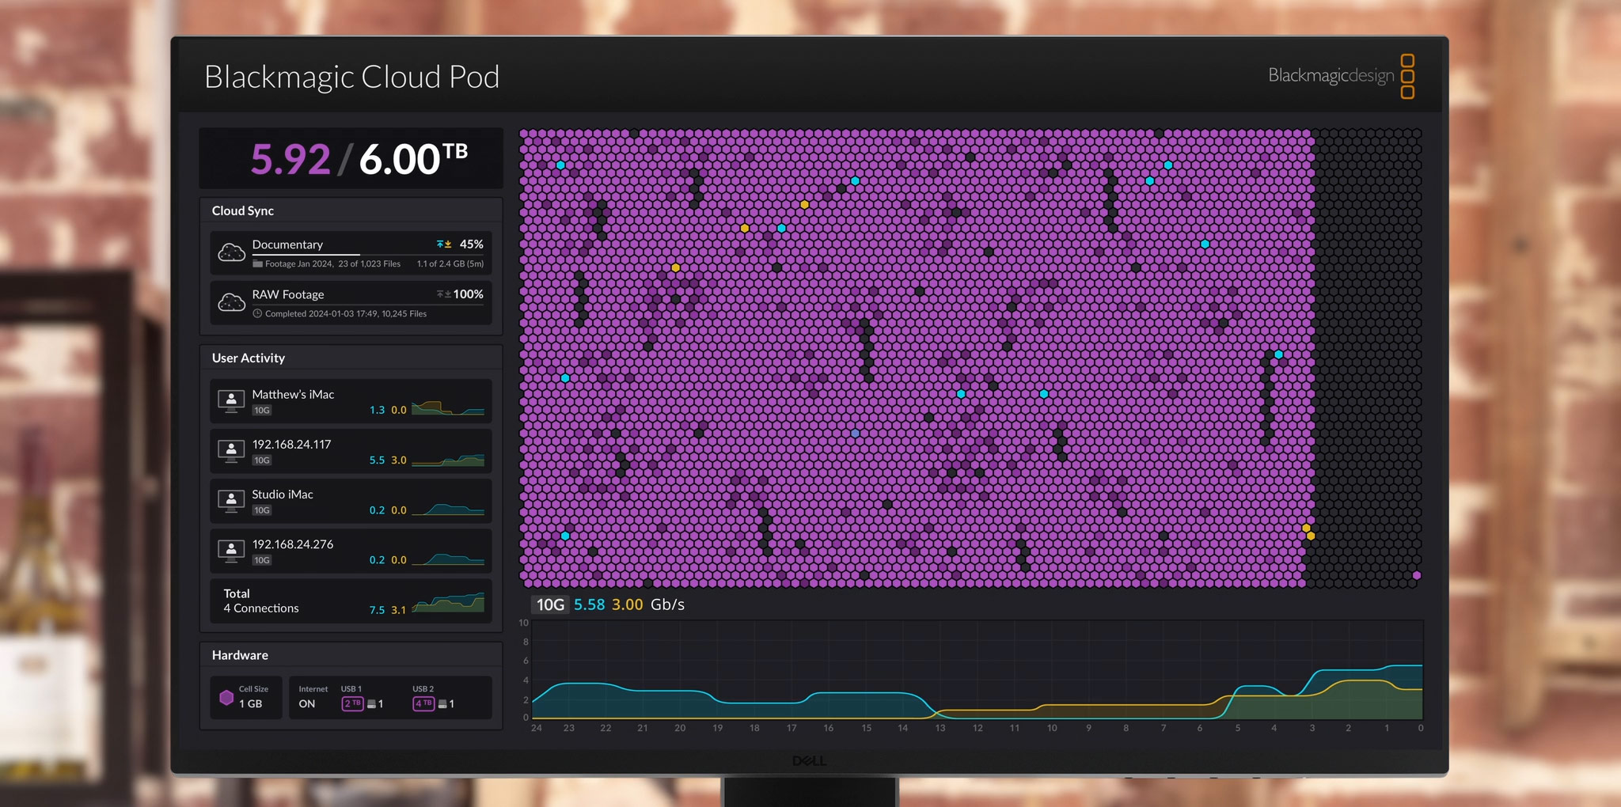Viewport: 1621px width, 807px height.
Task: Expand the User Activity section
Action: coord(248,358)
